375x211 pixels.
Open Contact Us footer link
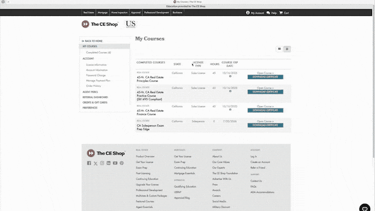[x=256, y=181]
